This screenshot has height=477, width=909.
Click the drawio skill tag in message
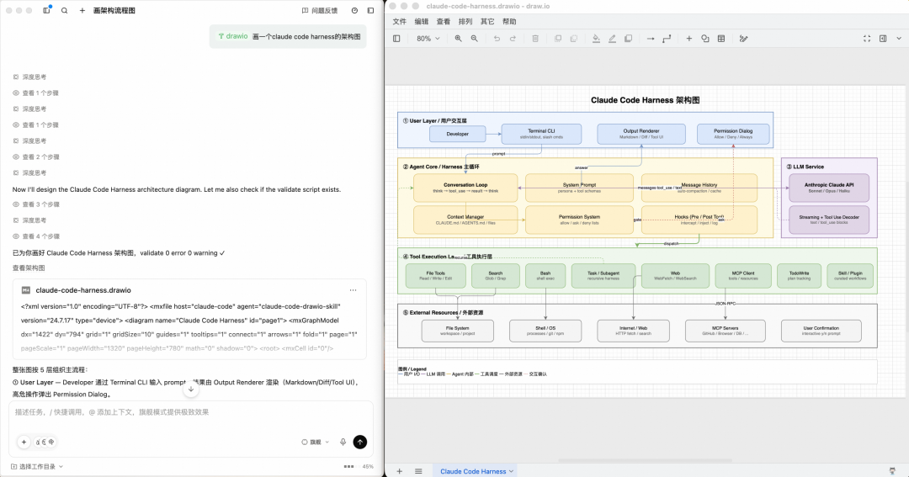coord(233,36)
